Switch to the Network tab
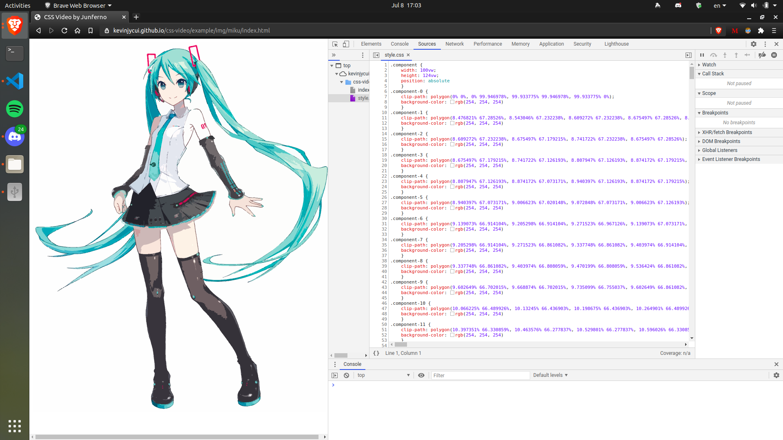This screenshot has width=783, height=440. 454,44
